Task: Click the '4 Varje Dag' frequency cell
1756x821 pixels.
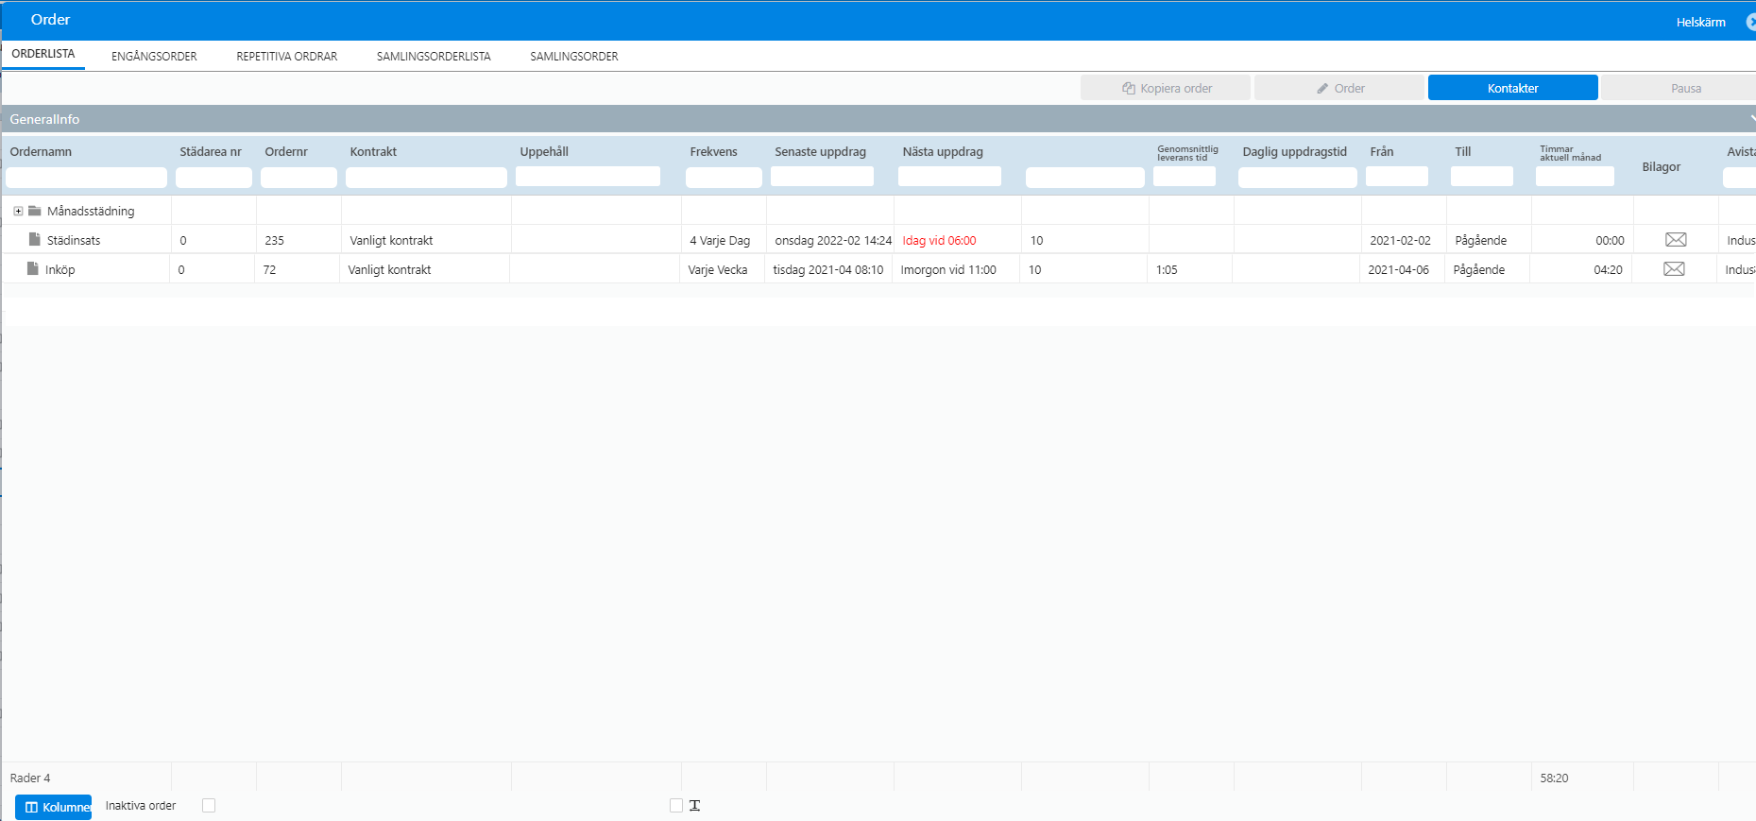Action: pos(720,240)
